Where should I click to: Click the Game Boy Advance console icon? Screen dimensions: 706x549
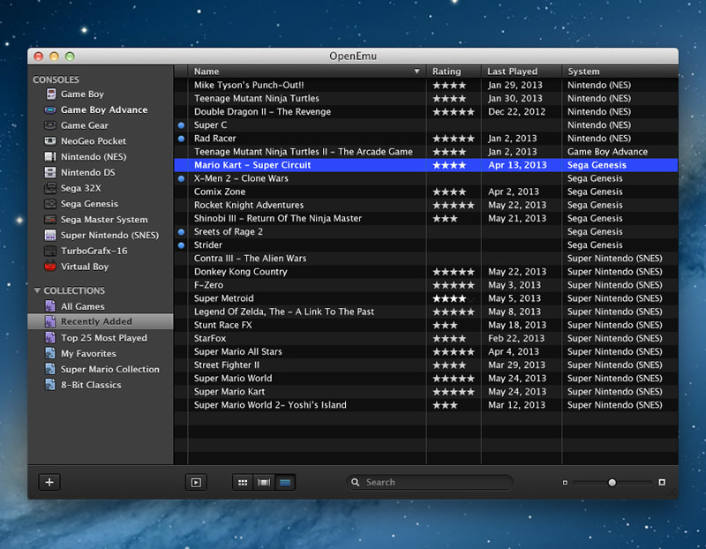point(50,110)
